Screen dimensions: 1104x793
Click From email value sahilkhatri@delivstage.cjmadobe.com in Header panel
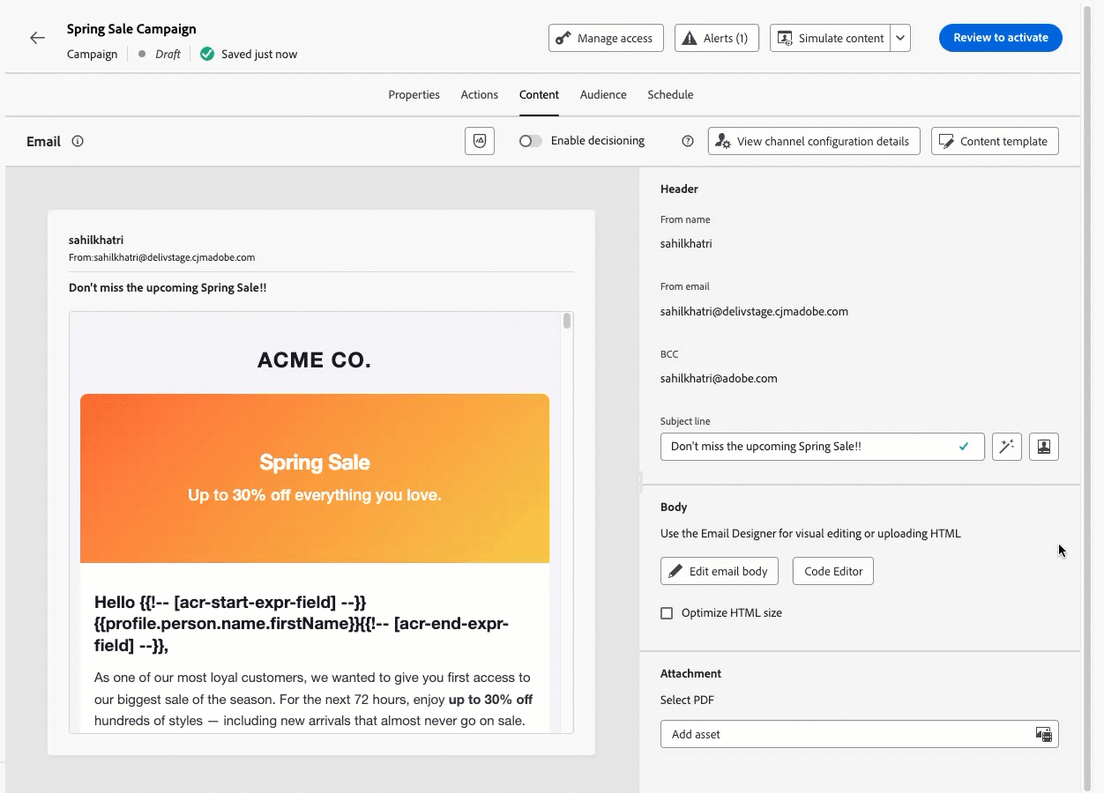tap(754, 312)
